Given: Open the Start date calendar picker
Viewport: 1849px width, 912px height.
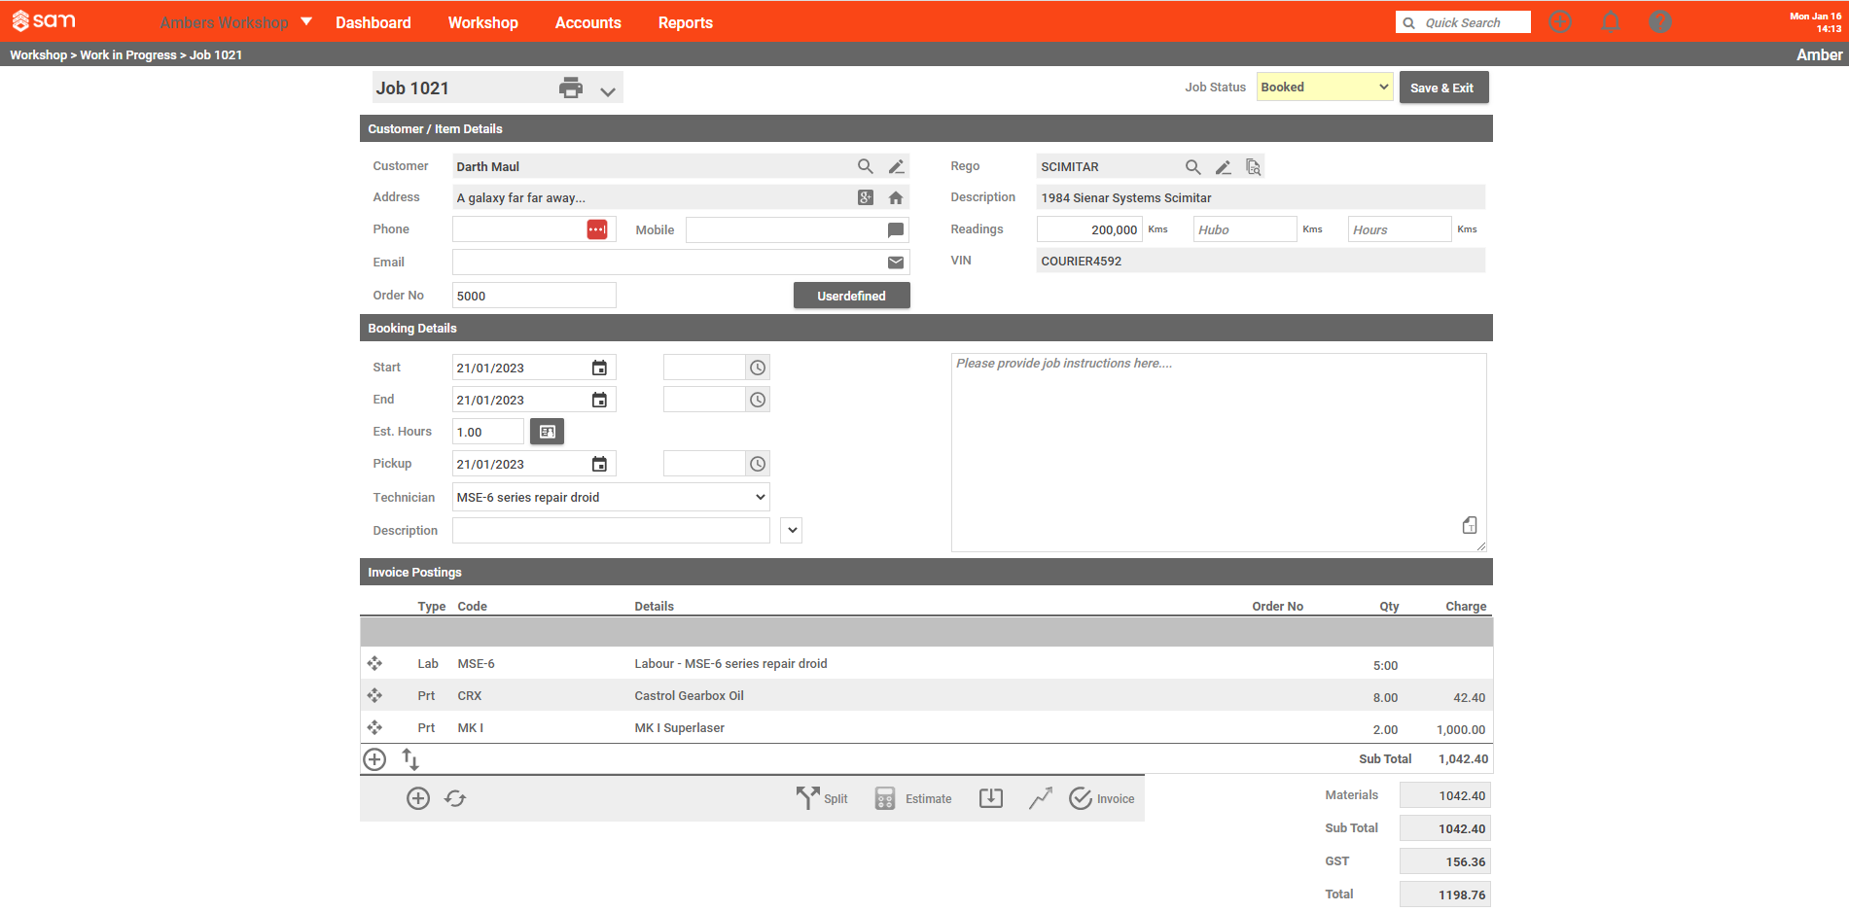Looking at the screenshot, I should point(599,367).
